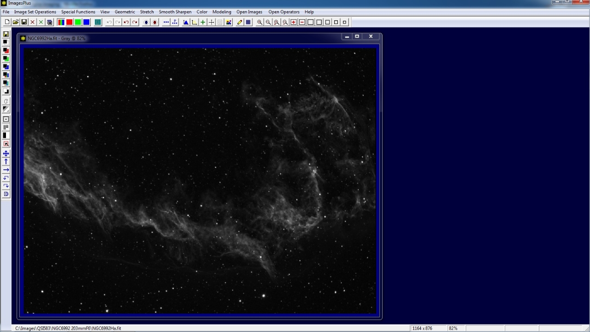
Task: Toggle the blue grid overlay icon
Action: pyautogui.click(x=248, y=22)
